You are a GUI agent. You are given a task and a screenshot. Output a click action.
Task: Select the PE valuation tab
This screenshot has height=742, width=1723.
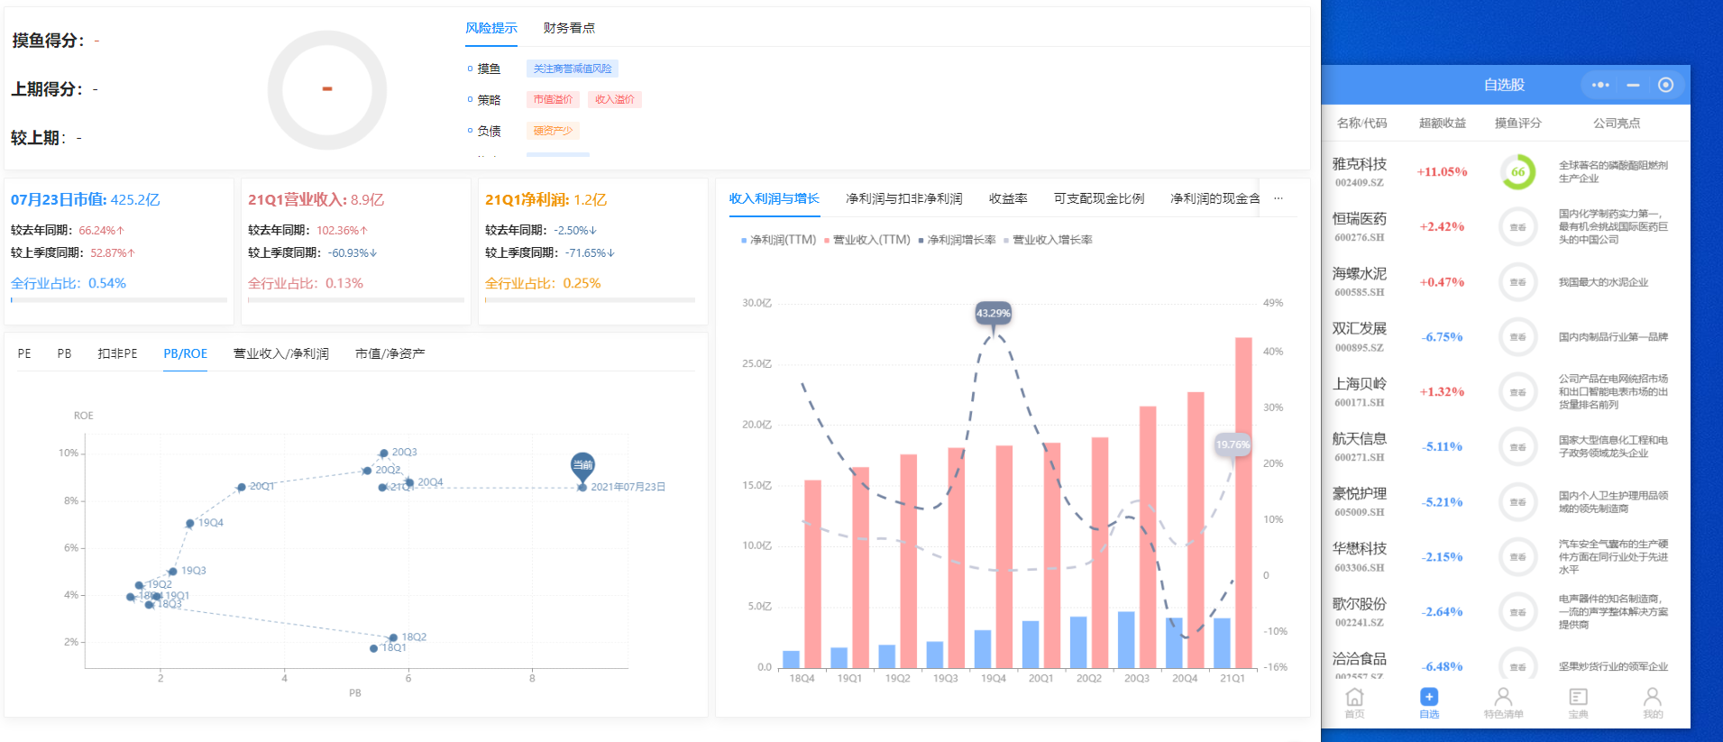(x=24, y=353)
